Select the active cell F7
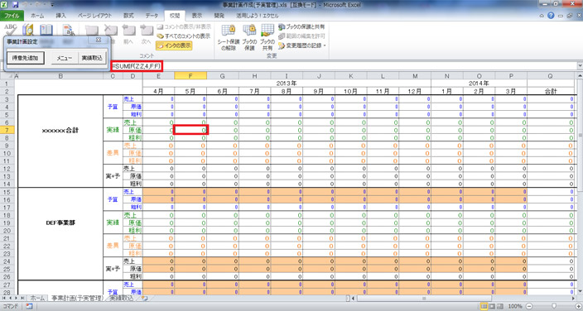This screenshot has width=583, height=311. (190, 130)
